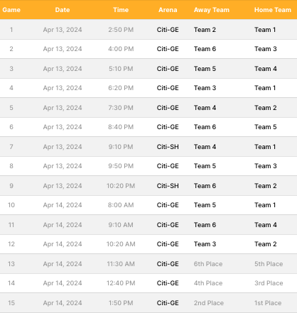This screenshot has height=313, width=297.
Task: Click the 6th Place away entry
Action: (208, 264)
